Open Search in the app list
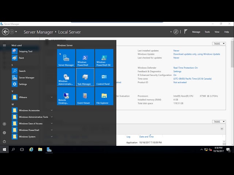234x175 pixels. [x=32, y=71]
